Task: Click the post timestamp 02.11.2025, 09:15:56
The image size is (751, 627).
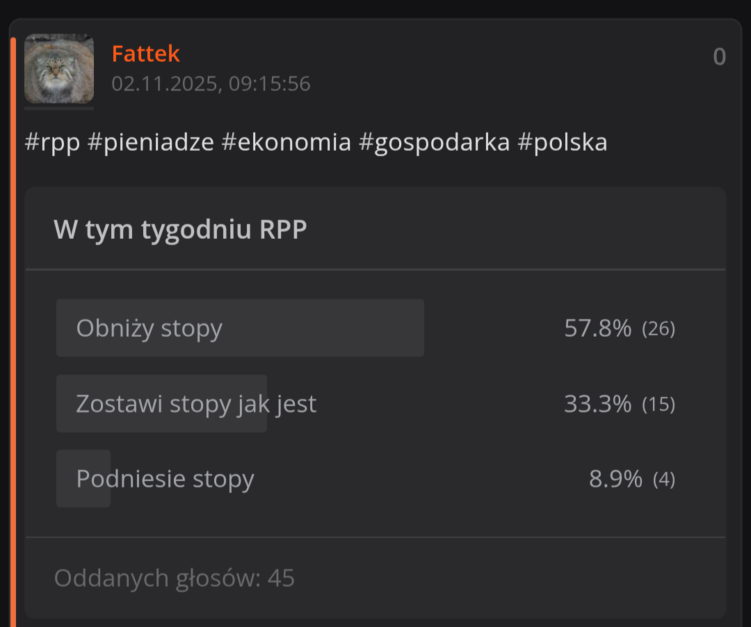Action: pyautogui.click(x=211, y=84)
